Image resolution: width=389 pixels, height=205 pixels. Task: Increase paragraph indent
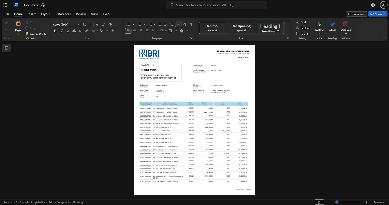pos(172,24)
